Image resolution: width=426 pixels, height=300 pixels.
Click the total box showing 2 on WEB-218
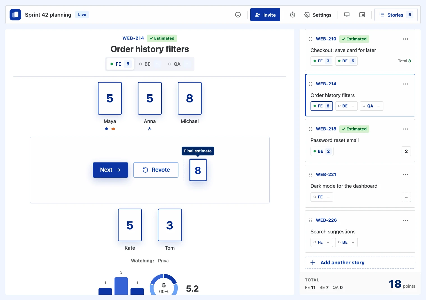click(406, 151)
